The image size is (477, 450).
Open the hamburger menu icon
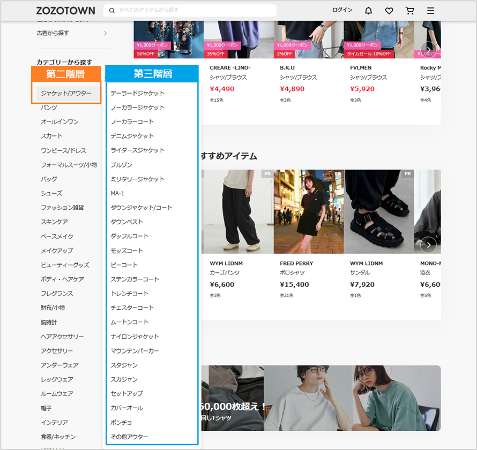click(x=430, y=11)
